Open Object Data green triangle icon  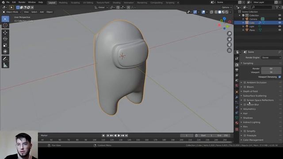237,118
